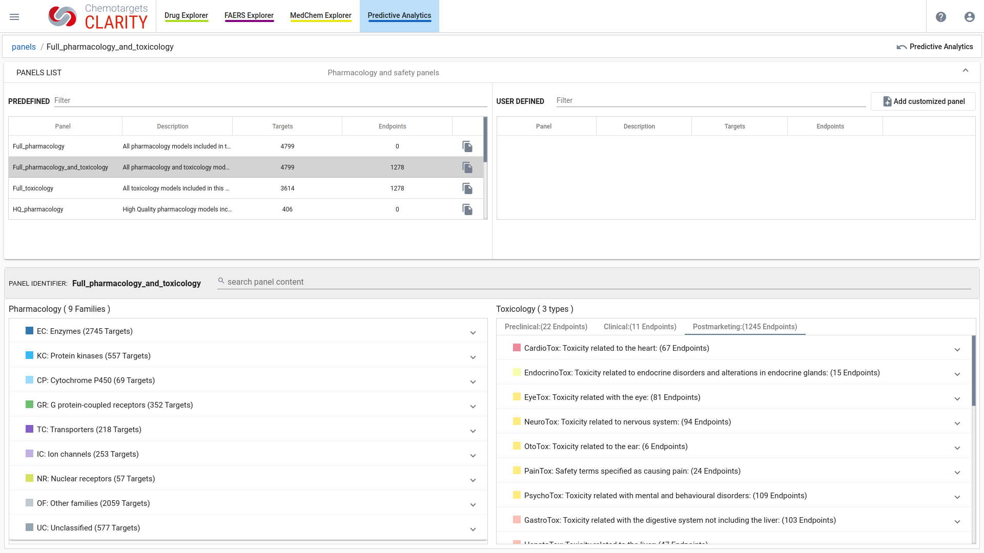984x553 pixels.
Task: Open FAERS Explorer tab
Action: click(249, 16)
